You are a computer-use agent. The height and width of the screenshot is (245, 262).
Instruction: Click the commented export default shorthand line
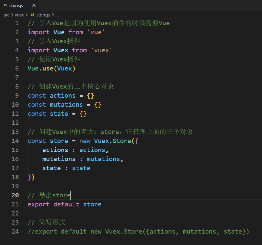(138, 232)
